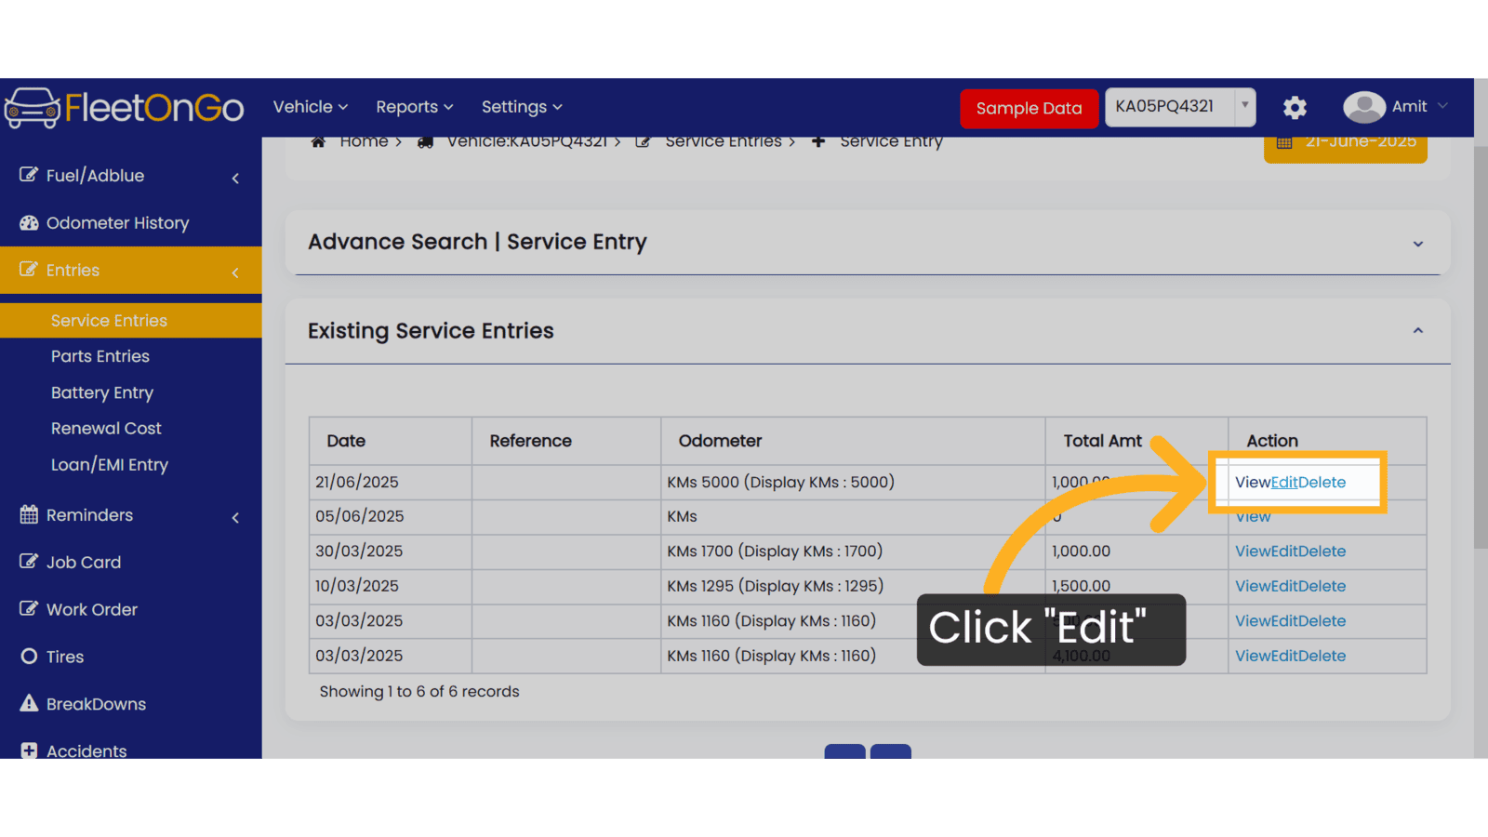Click the Odometer History gauge icon

pyautogui.click(x=29, y=222)
